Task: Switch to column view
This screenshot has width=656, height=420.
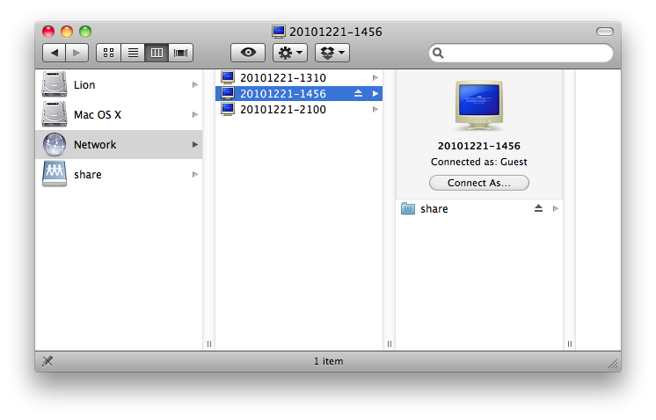Action: coord(157,53)
